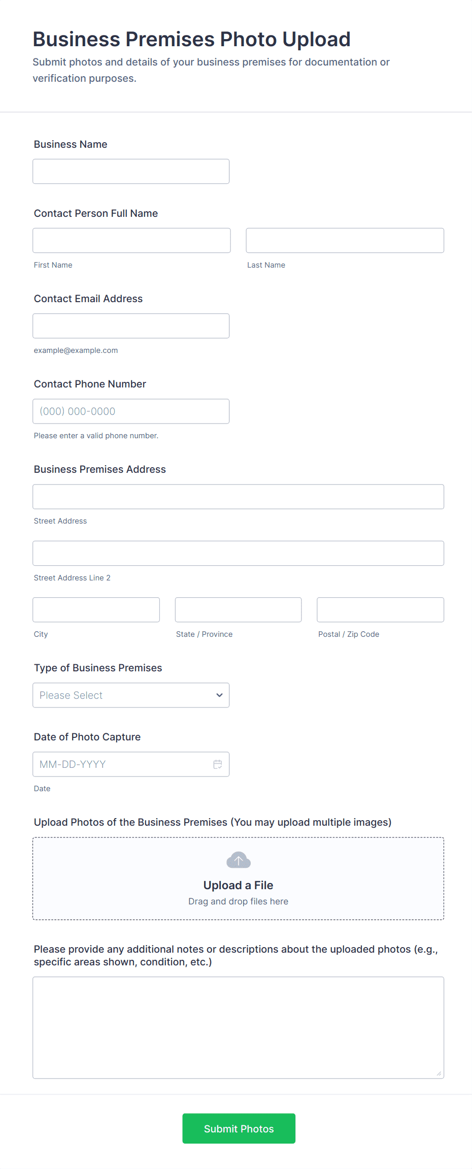The image size is (472, 1169).
Task: Click the 'Drag and drop files here' text
Action: coord(238,901)
